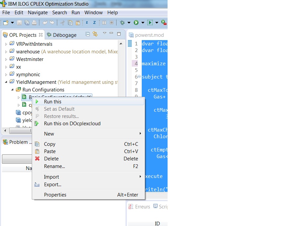Click the project tree scroll-up arrow
The image size is (306, 226).
(x=121, y=43)
